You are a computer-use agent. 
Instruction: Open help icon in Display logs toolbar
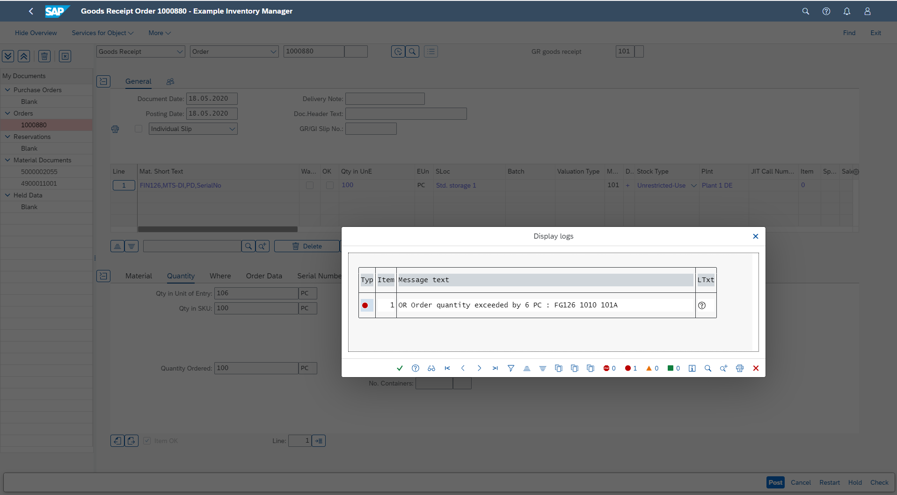point(416,368)
